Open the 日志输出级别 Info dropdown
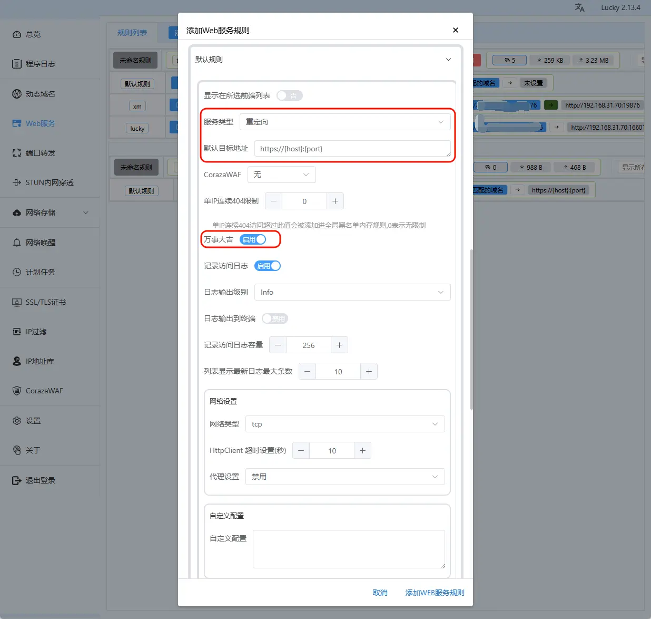The width and height of the screenshot is (651, 619). pos(352,292)
